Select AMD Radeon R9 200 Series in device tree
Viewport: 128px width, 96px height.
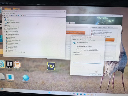pos(14,22)
